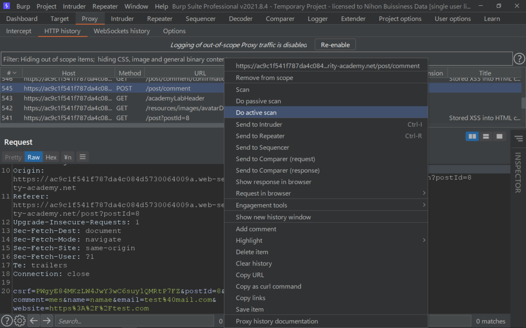This screenshot has height=328, width=526.
Task: Expand the Request in browser submenu
Action: click(326, 193)
